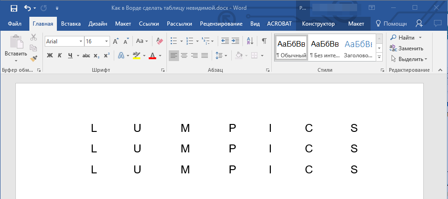The image size is (448, 199).
Task: Select the Обычный style thumbnail
Action: pos(291,48)
